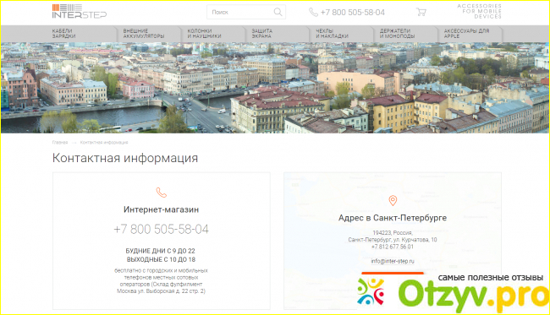Click the Interstep logo
550x315 pixels.
click(x=80, y=12)
